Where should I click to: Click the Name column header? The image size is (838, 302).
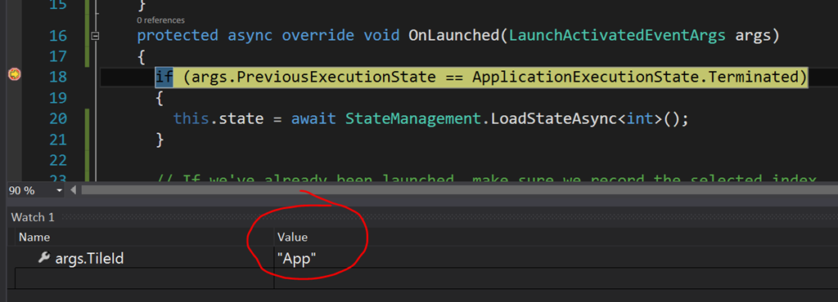tap(34, 237)
